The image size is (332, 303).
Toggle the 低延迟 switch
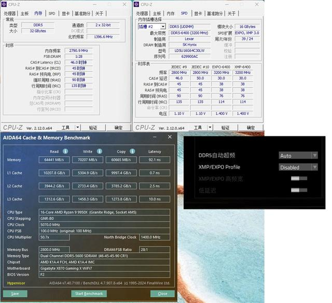click(x=298, y=191)
